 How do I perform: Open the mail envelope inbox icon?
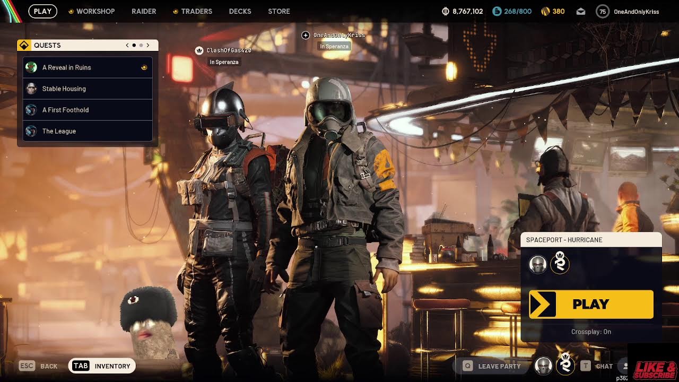(581, 11)
